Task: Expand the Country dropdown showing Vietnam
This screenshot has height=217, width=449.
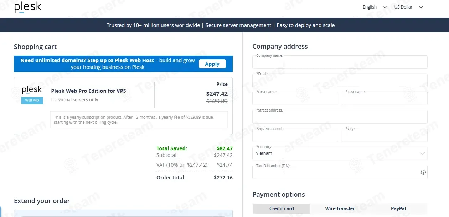Action: (340, 153)
